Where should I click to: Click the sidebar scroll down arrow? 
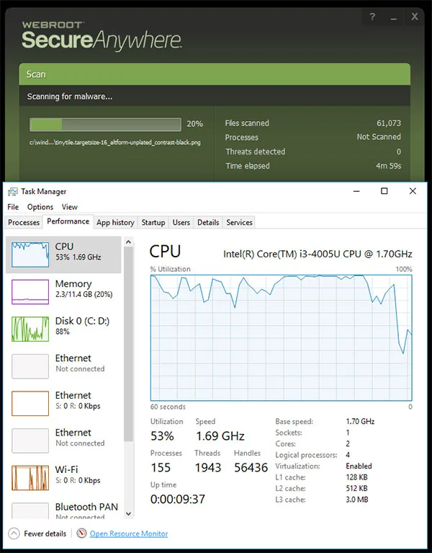point(128,513)
